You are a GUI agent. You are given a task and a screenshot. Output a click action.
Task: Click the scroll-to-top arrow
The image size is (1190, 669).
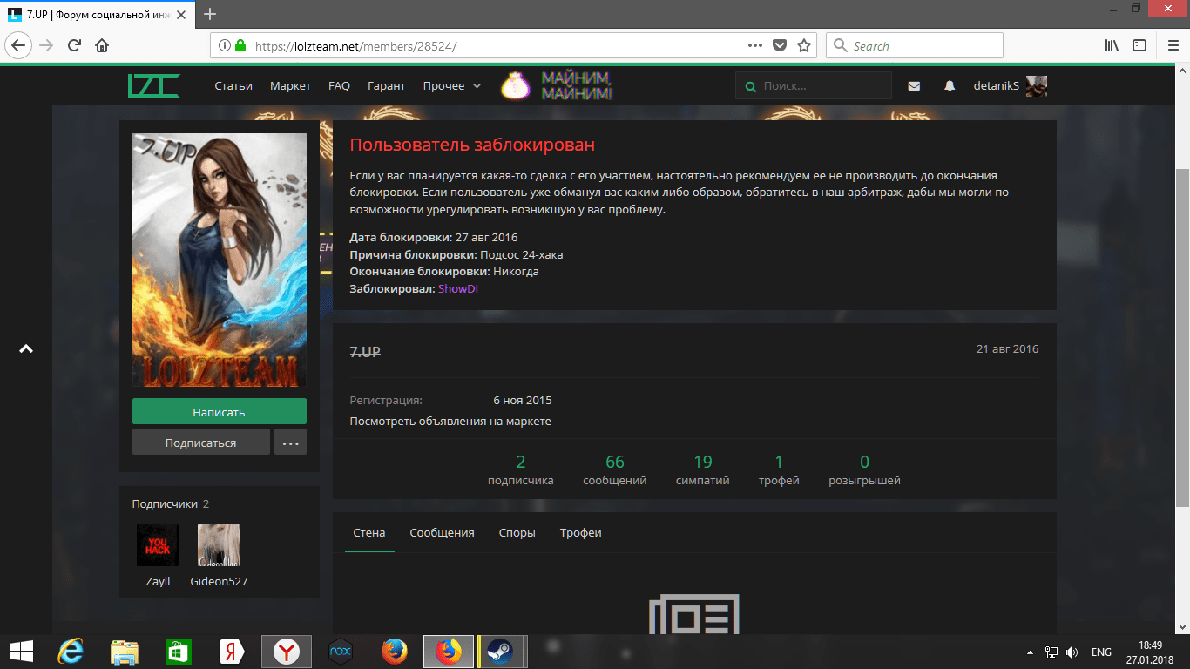pyautogui.click(x=26, y=348)
